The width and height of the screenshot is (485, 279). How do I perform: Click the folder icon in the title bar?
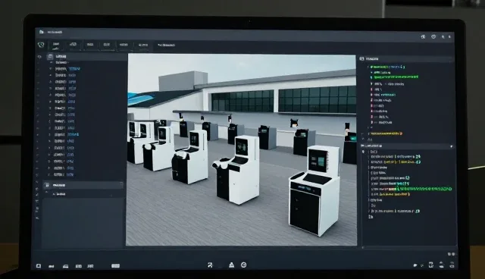[x=42, y=32]
